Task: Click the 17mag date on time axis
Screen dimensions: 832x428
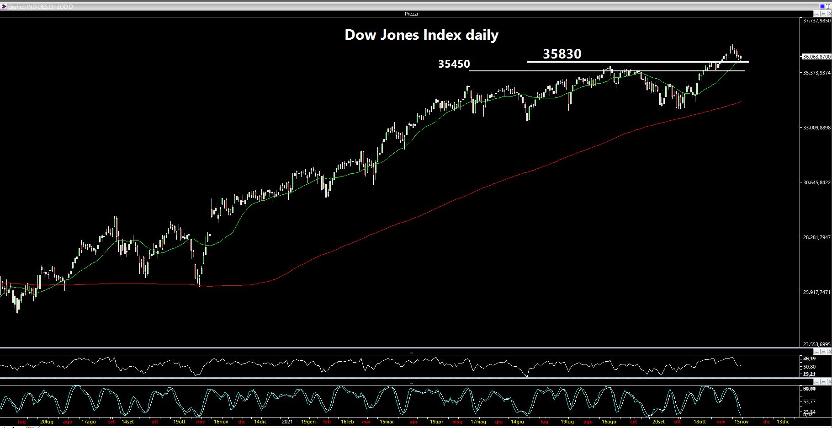Action: [x=478, y=422]
